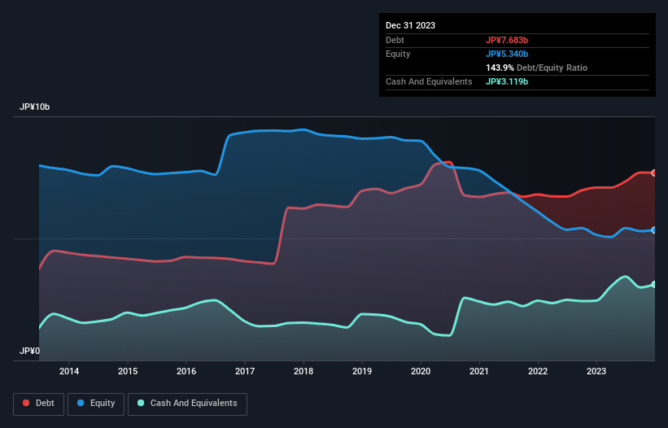Click the red Debt legend dot
Screen dimensions: 668x428
[26, 403]
